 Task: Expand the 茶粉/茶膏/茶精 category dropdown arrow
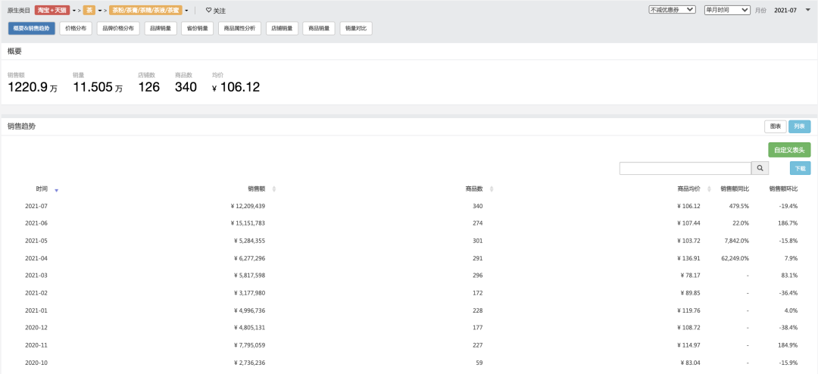click(186, 11)
